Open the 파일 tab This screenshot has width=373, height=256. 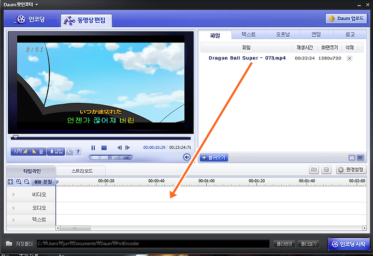click(x=215, y=35)
